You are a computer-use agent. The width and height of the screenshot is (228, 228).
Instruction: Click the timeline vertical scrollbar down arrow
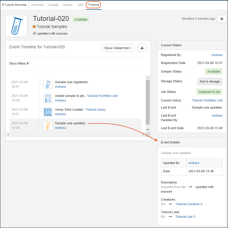pos(147,129)
